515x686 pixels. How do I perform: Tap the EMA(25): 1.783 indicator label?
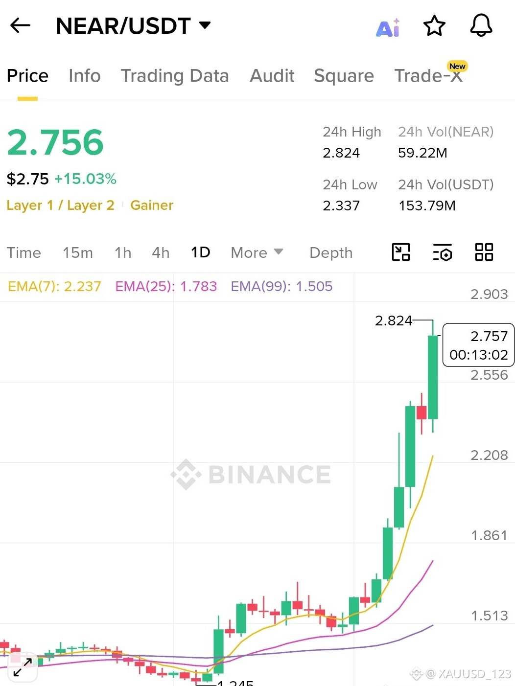pos(166,286)
